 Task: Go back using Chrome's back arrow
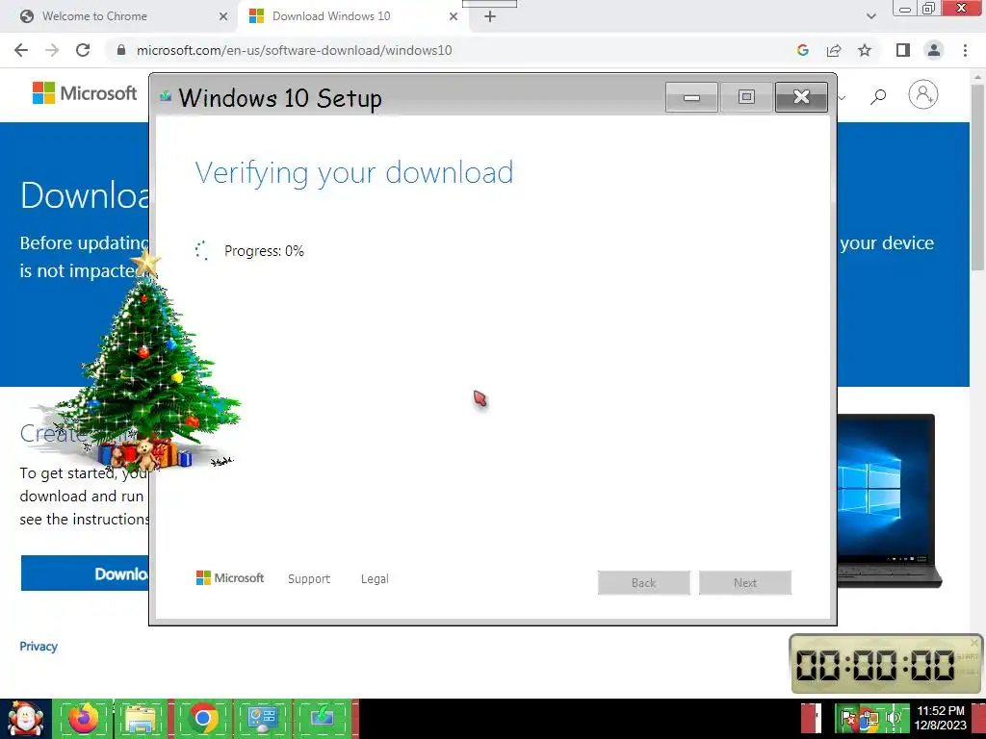(x=21, y=50)
